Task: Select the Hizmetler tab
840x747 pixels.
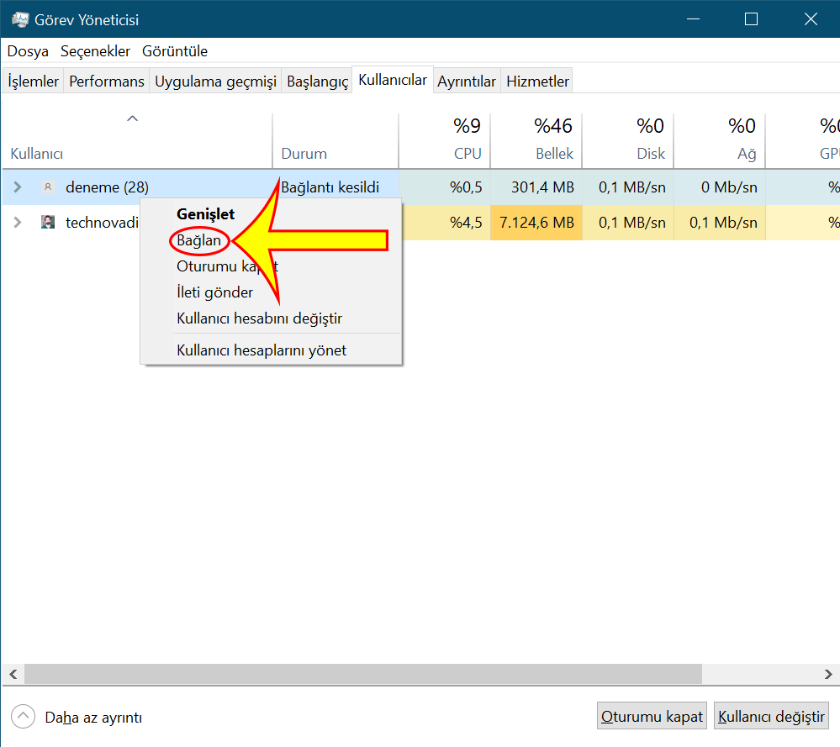Action: [536, 80]
